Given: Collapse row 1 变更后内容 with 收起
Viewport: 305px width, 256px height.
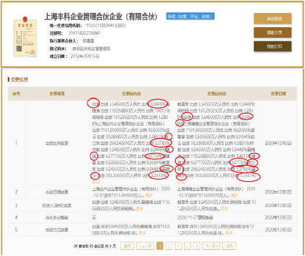Looking at the screenshot, I should tap(181, 182).
